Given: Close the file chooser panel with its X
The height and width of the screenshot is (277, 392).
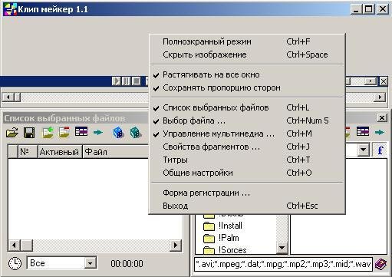Looking at the screenshot, I should pos(382,117).
